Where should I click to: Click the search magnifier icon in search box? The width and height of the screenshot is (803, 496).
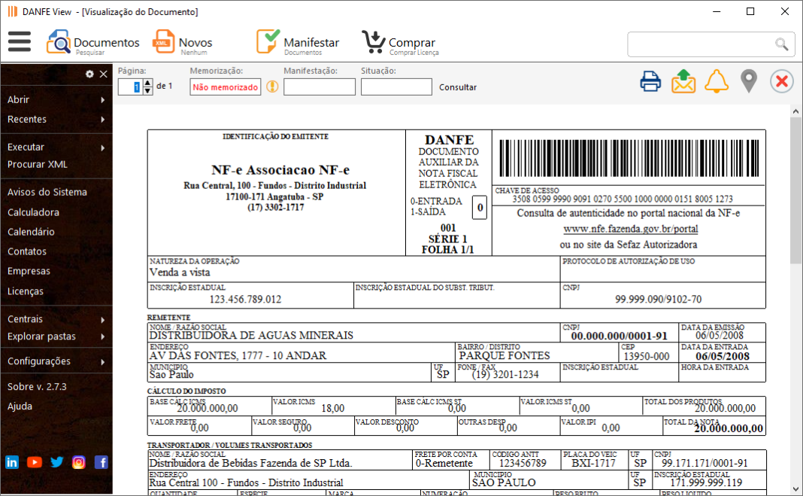[x=782, y=44]
